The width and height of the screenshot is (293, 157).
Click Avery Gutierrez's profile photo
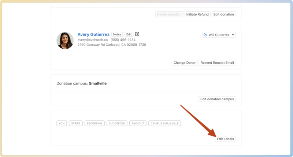point(65,40)
